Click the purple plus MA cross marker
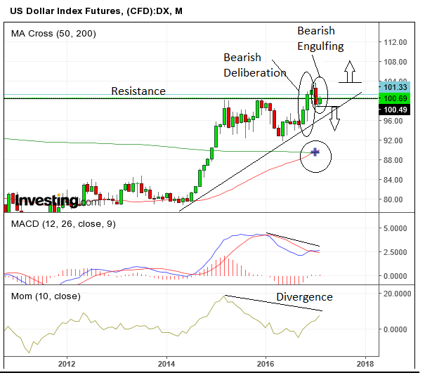The height and width of the screenshot is (387, 425). pyautogui.click(x=315, y=152)
